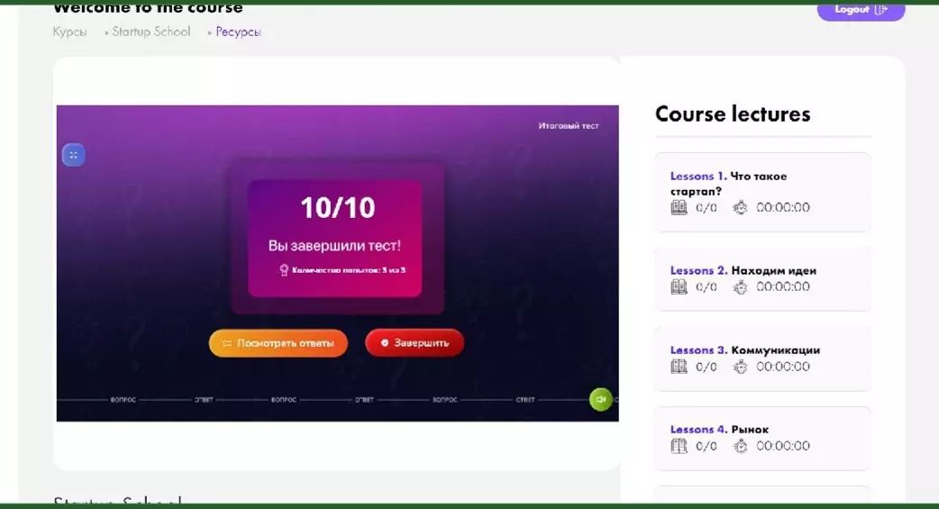Image resolution: width=939 pixels, height=509 pixels.
Task: Open the Курсы breadcrumb link
Action: [69, 32]
